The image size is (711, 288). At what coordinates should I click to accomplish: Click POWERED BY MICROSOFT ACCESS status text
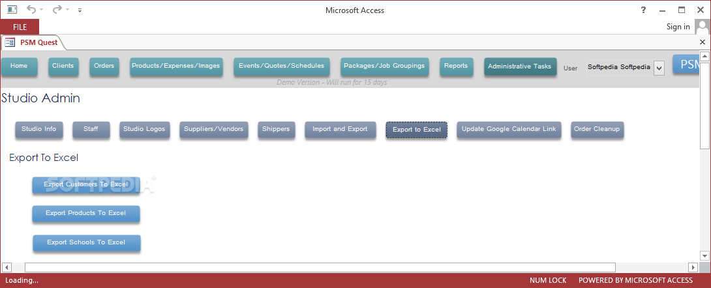(636, 280)
